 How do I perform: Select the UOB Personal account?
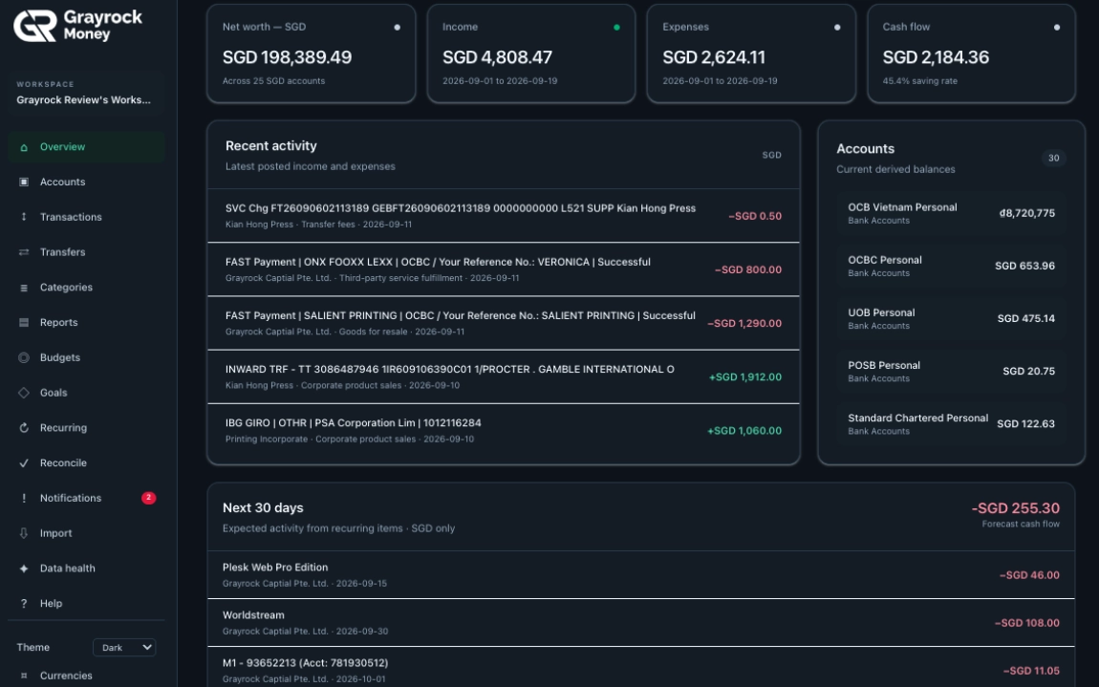(x=951, y=318)
